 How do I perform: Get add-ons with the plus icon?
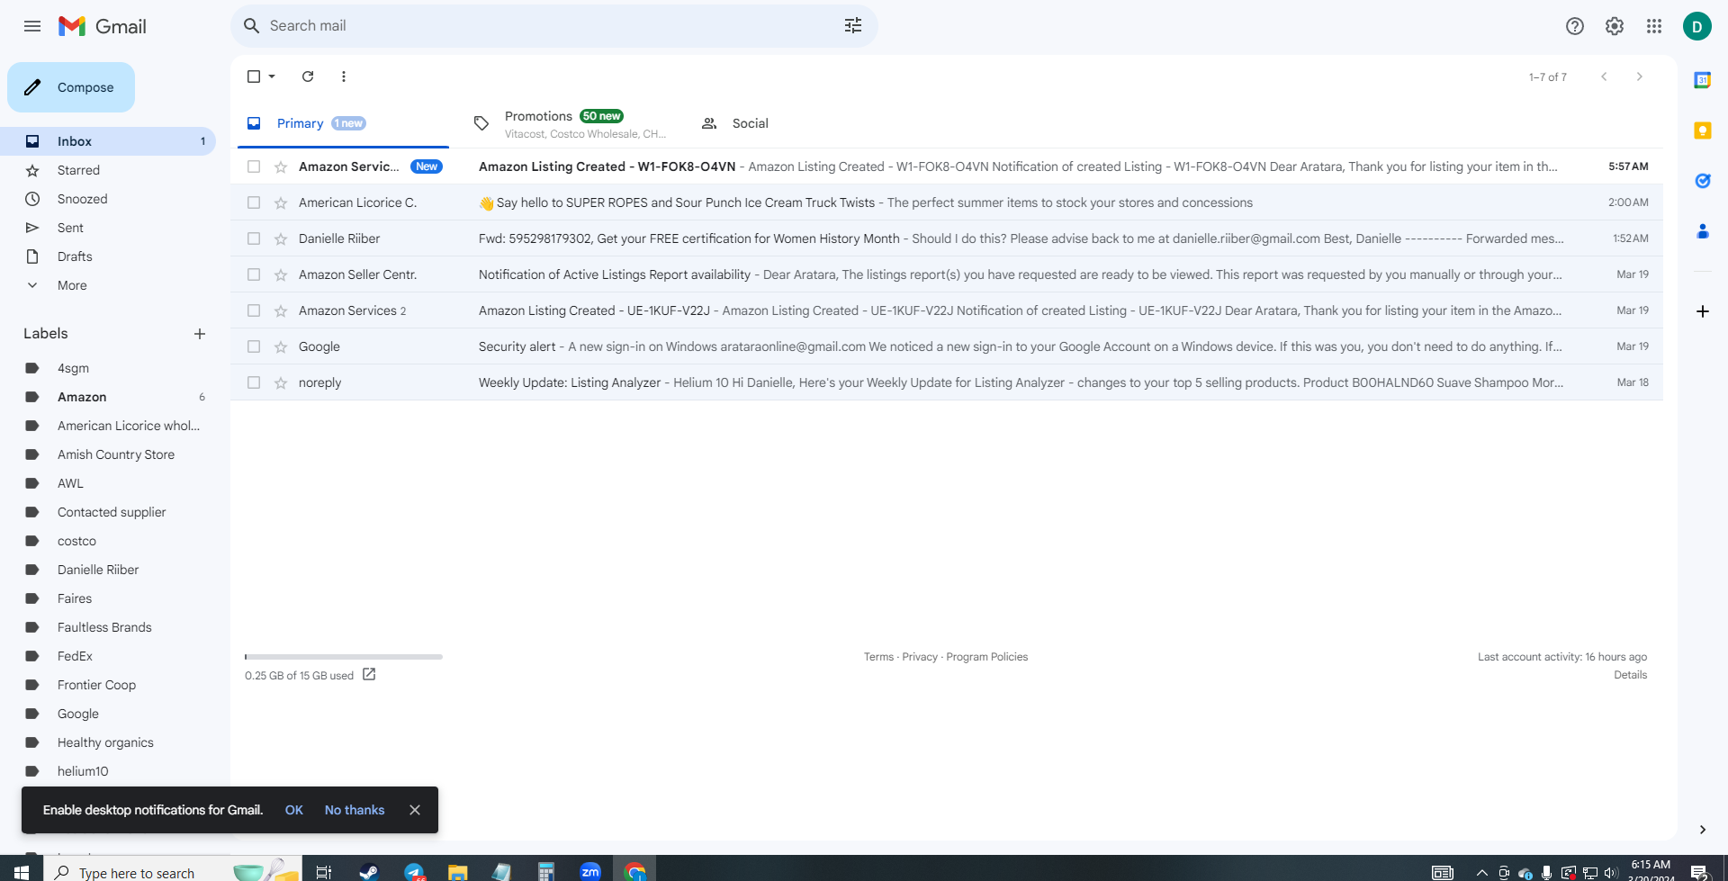click(1703, 311)
